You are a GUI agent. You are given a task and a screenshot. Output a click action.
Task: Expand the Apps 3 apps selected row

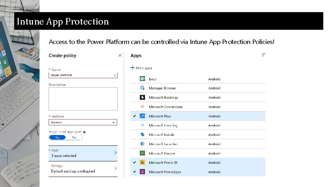83,153
